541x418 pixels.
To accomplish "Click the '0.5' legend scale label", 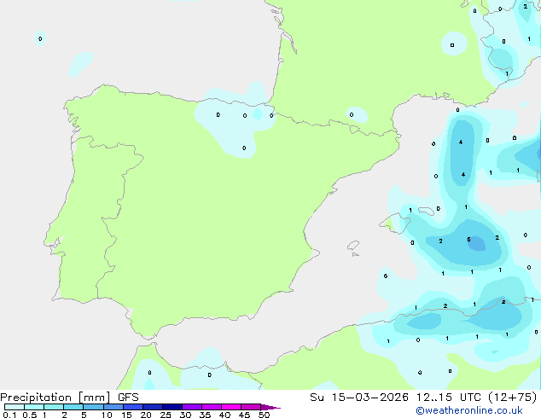I will 30,415.
